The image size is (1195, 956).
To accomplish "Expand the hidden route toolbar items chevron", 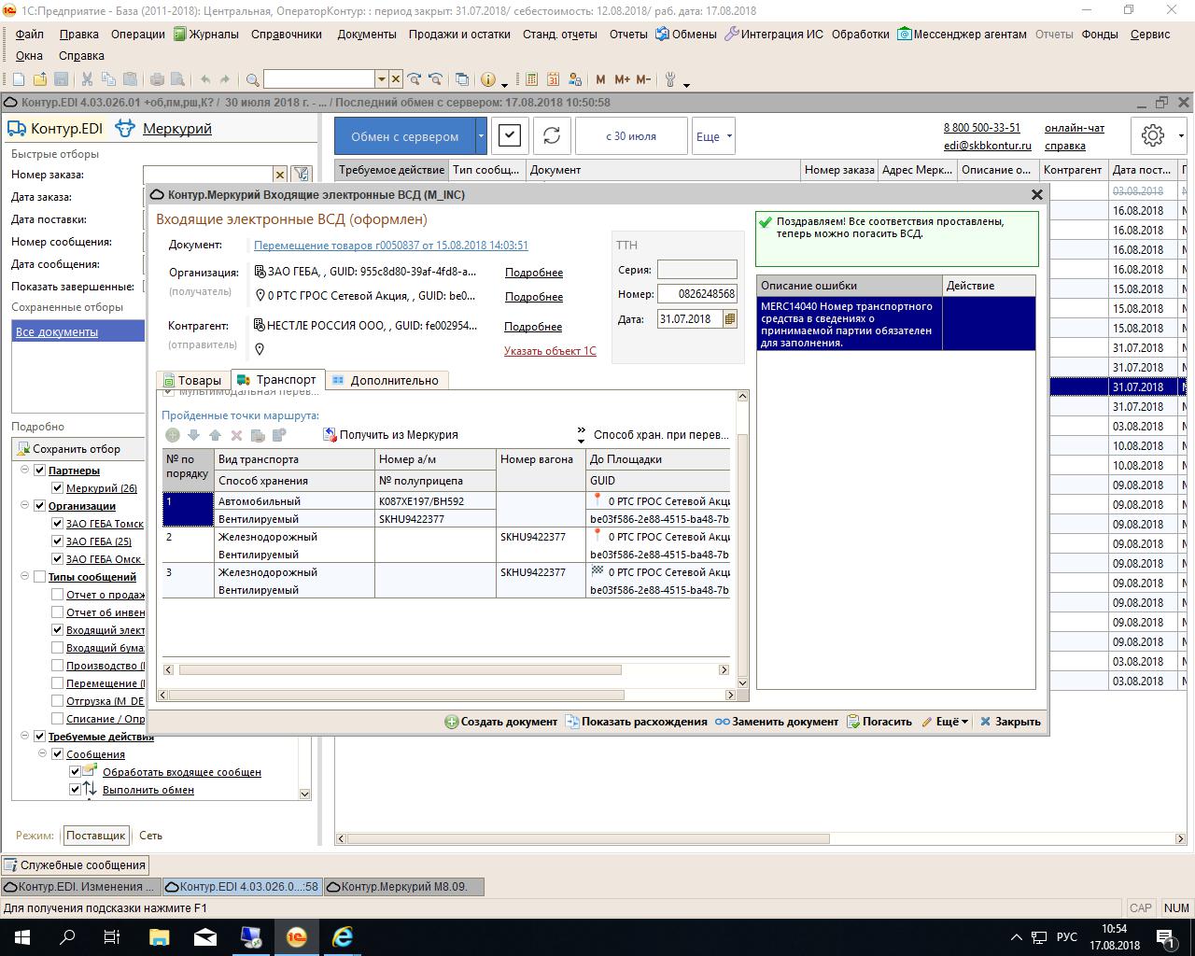I will click(581, 435).
